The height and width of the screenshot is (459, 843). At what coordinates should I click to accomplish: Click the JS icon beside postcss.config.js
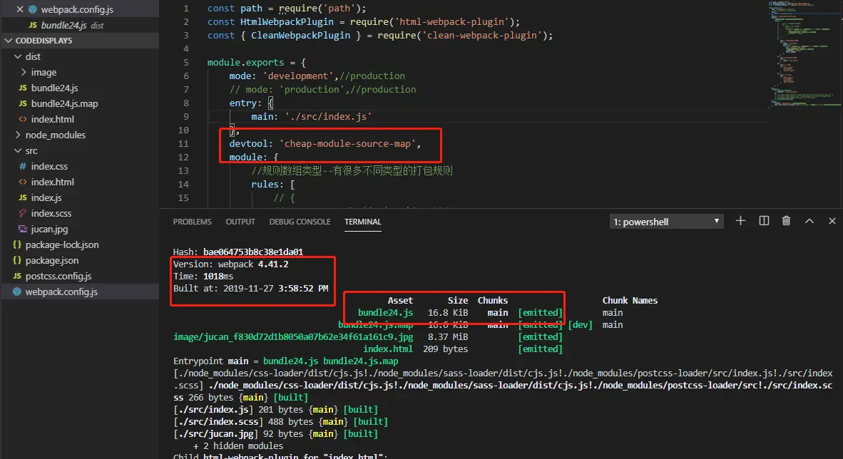pos(16,277)
